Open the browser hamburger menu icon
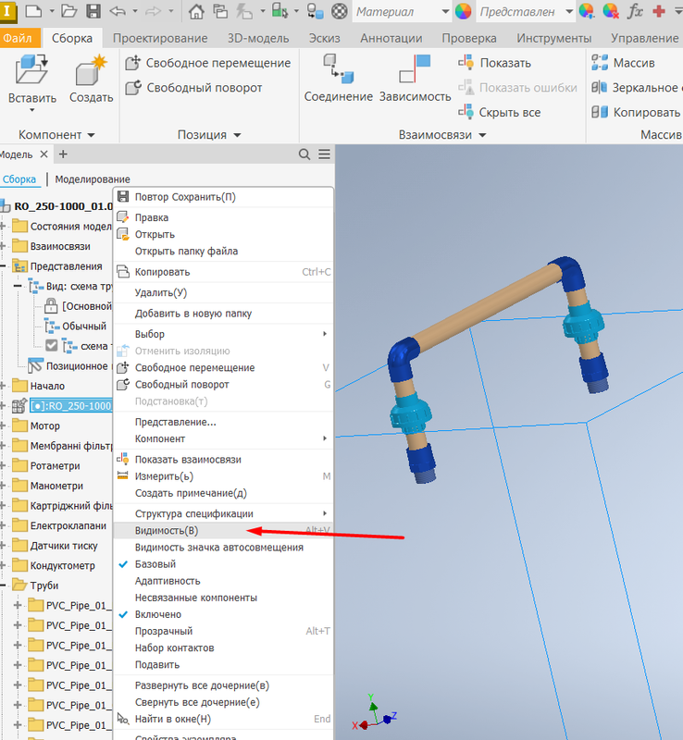The width and height of the screenshot is (683, 740). click(324, 154)
